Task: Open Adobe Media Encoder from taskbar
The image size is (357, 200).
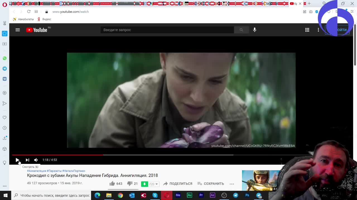Action: pyautogui.click(x=178, y=195)
